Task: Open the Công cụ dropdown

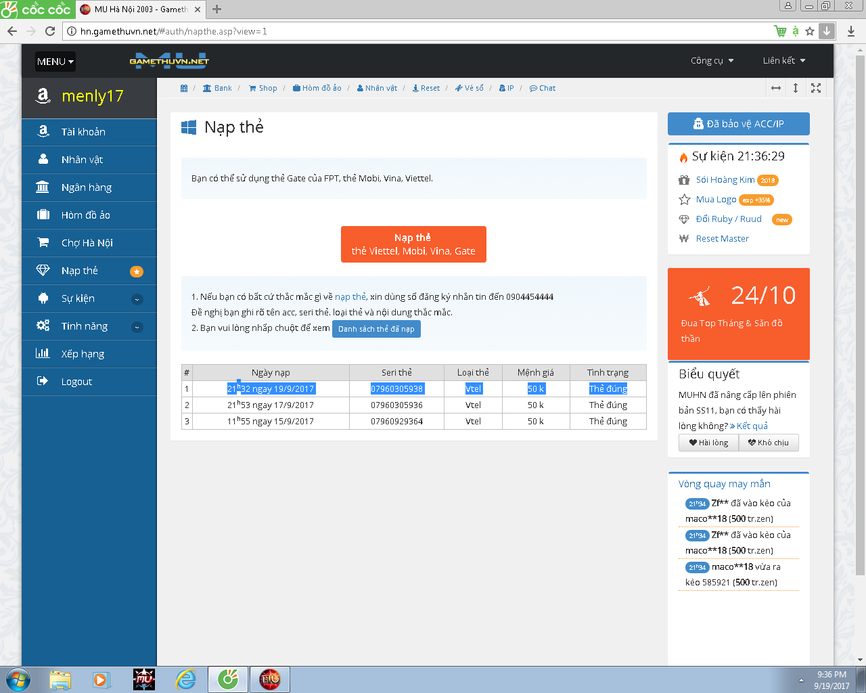Action: [712, 61]
